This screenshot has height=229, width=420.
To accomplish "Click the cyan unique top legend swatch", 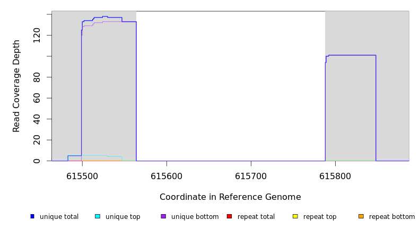I will tap(97, 216).
